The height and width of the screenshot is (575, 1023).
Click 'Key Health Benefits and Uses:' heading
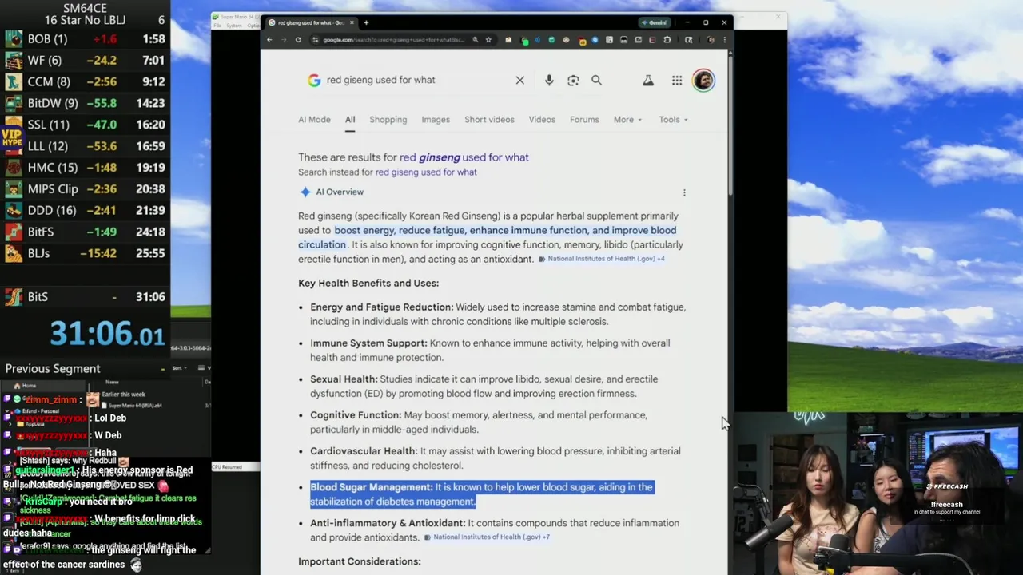tap(368, 284)
